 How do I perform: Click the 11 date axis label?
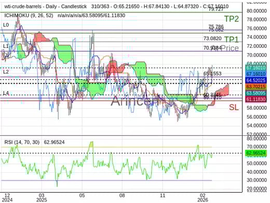click(163, 195)
